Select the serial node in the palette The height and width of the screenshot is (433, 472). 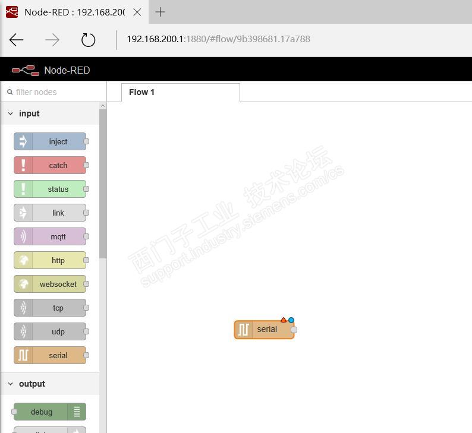coord(50,355)
